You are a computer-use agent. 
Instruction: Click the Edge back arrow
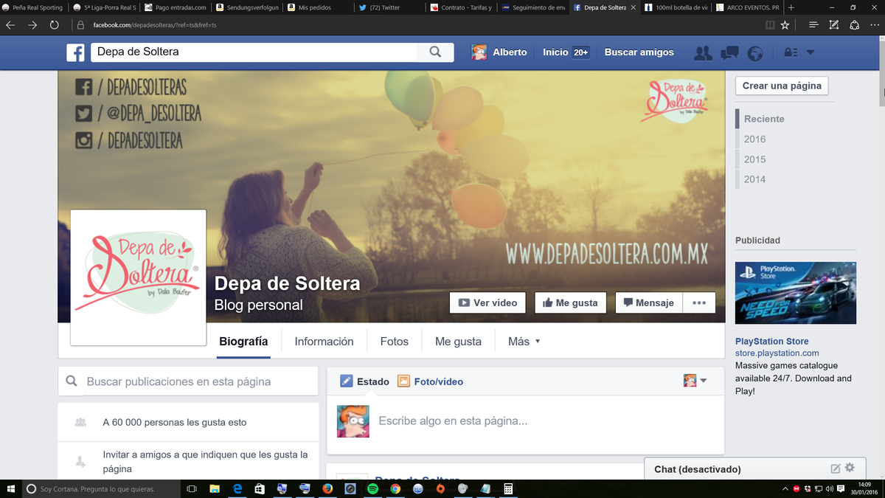pos(10,25)
